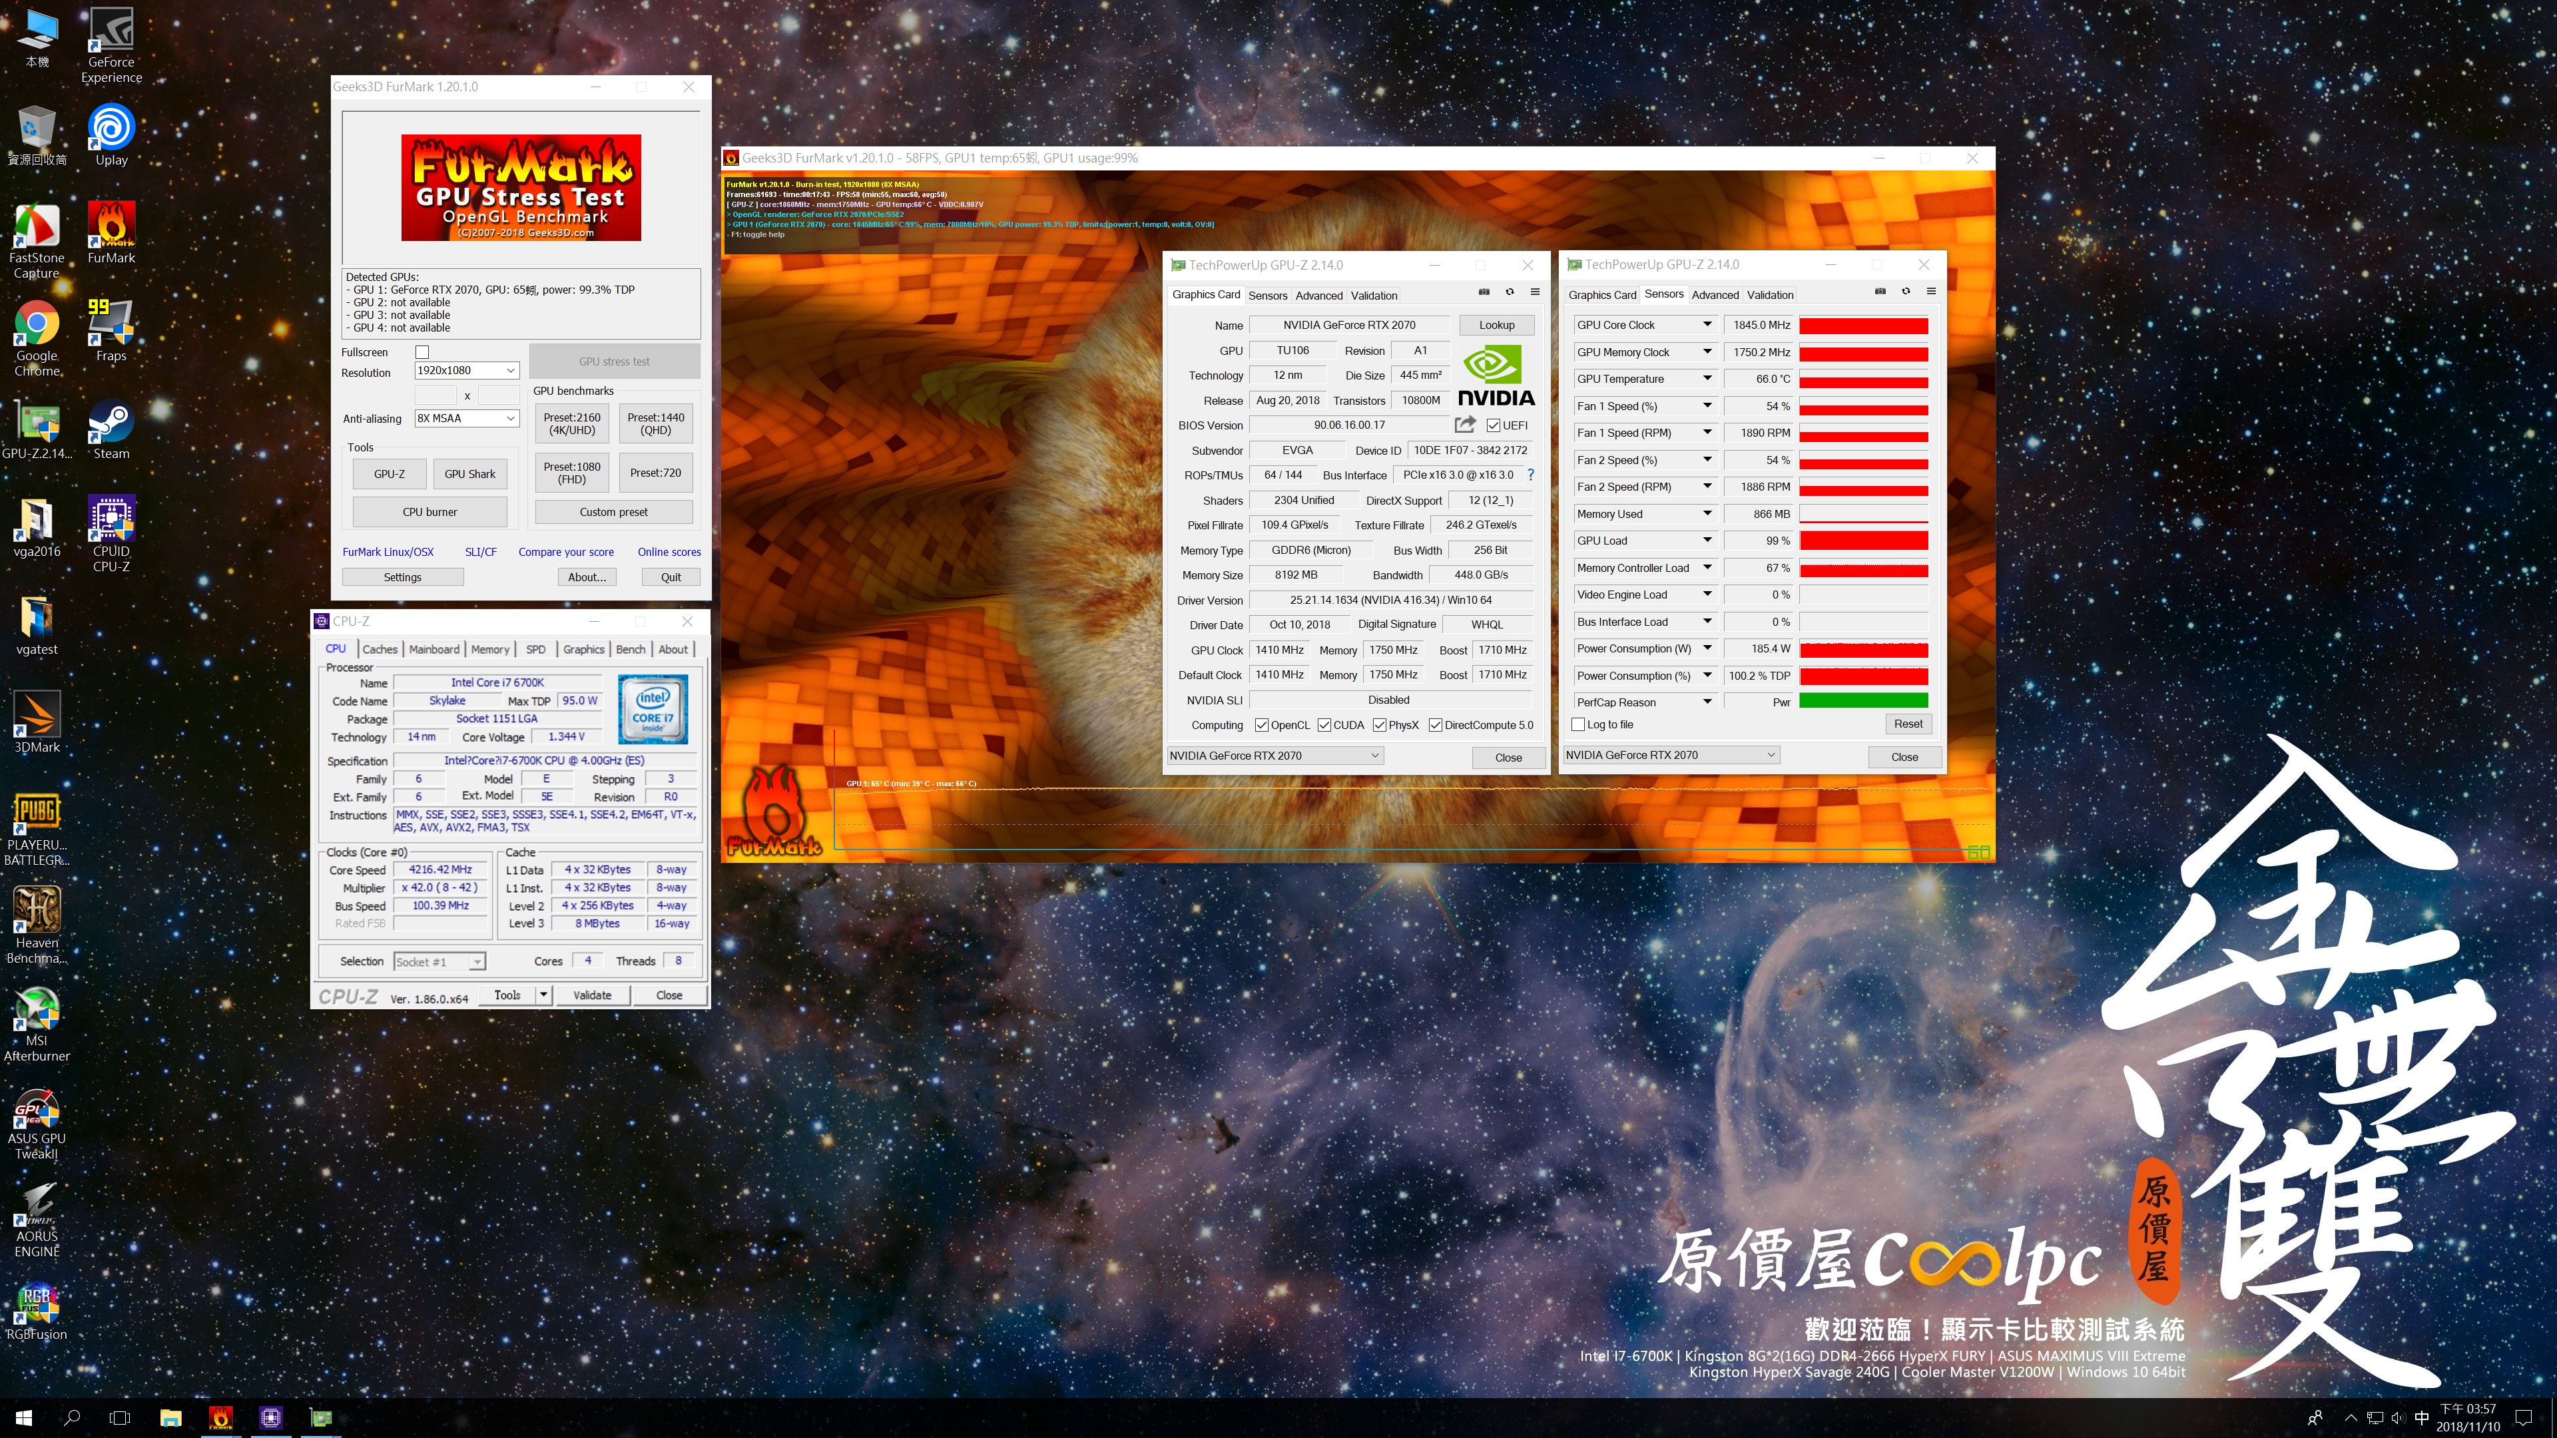The height and width of the screenshot is (1438, 2557).
Task: Toggle the CUDA checkbox in GPU-Z
Action: click(1324, 726)
